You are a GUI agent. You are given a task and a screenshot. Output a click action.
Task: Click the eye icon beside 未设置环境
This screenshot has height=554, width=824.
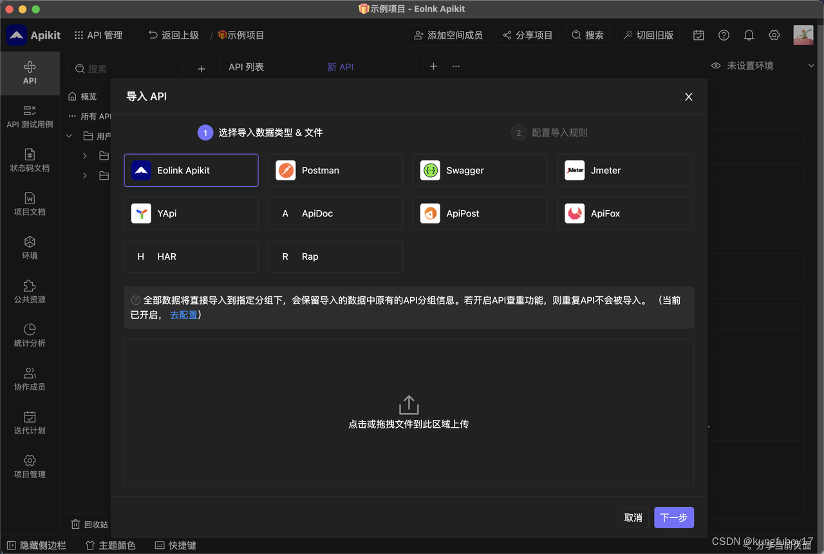(x=715, y=66)
